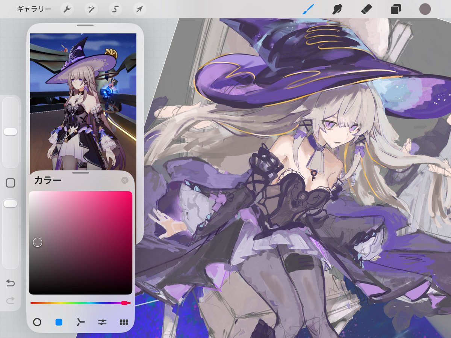Select the Brush tool

coord(308,9)
